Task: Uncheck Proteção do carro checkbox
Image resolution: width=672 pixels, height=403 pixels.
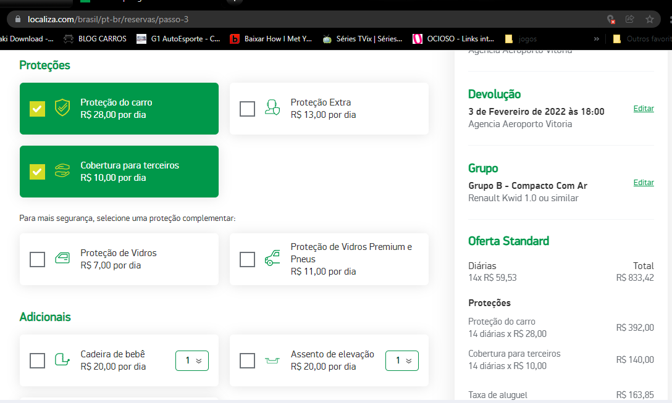Action: (37, 109)
